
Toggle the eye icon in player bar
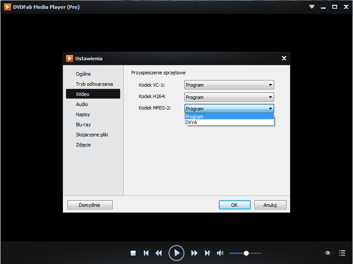click(327, 253)
